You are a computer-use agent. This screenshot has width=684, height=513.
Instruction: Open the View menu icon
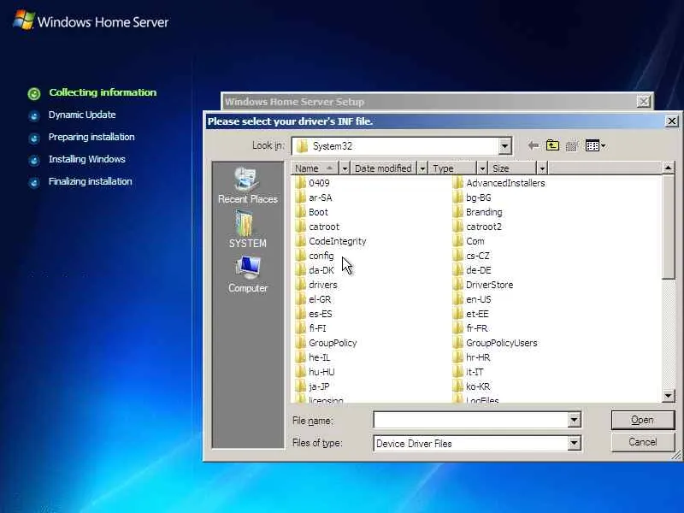pyautogui.click(x=595, y=145)
